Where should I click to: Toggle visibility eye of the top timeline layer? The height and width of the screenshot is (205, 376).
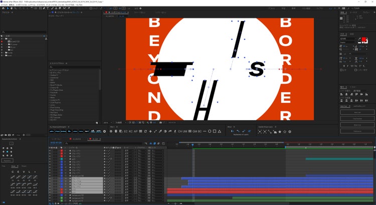click(x=50, y=150)
